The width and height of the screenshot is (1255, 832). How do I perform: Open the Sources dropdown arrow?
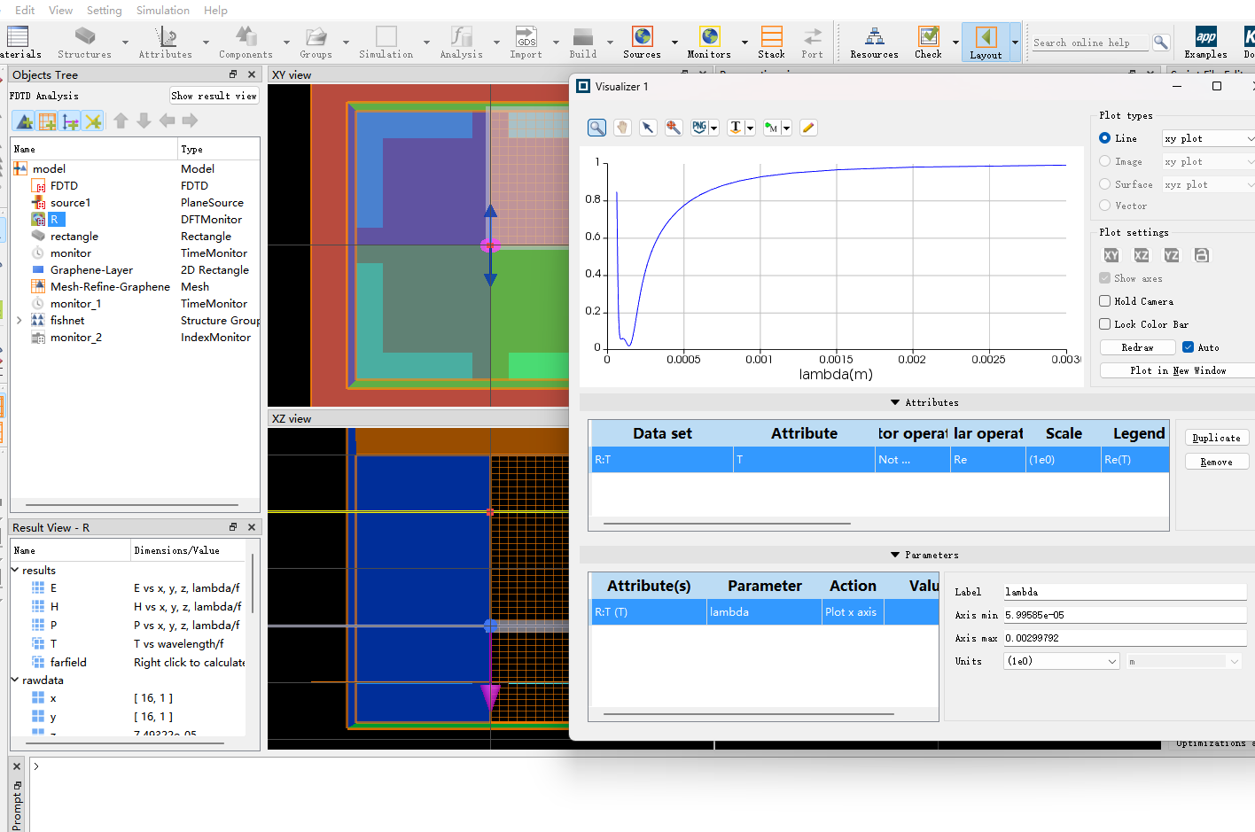[674, 43]
